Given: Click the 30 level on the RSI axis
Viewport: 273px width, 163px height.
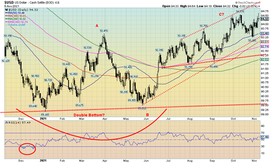Looking at the screenshot, I should click(262, 146).
